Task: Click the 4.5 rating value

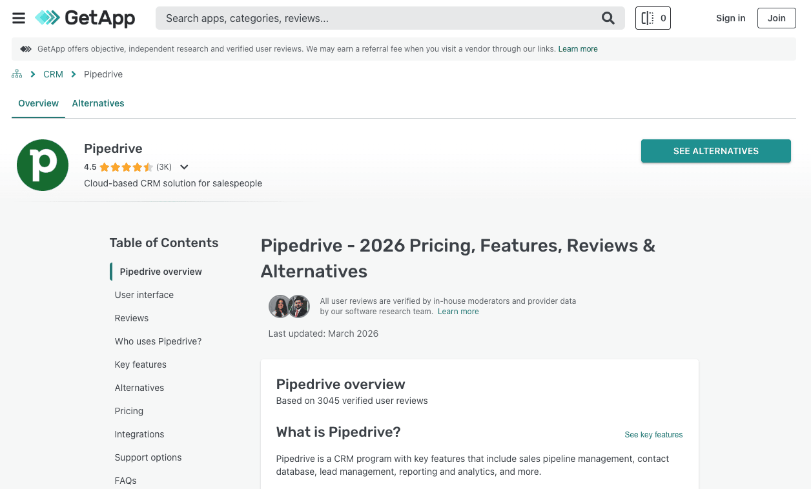Action: (90, 167)
